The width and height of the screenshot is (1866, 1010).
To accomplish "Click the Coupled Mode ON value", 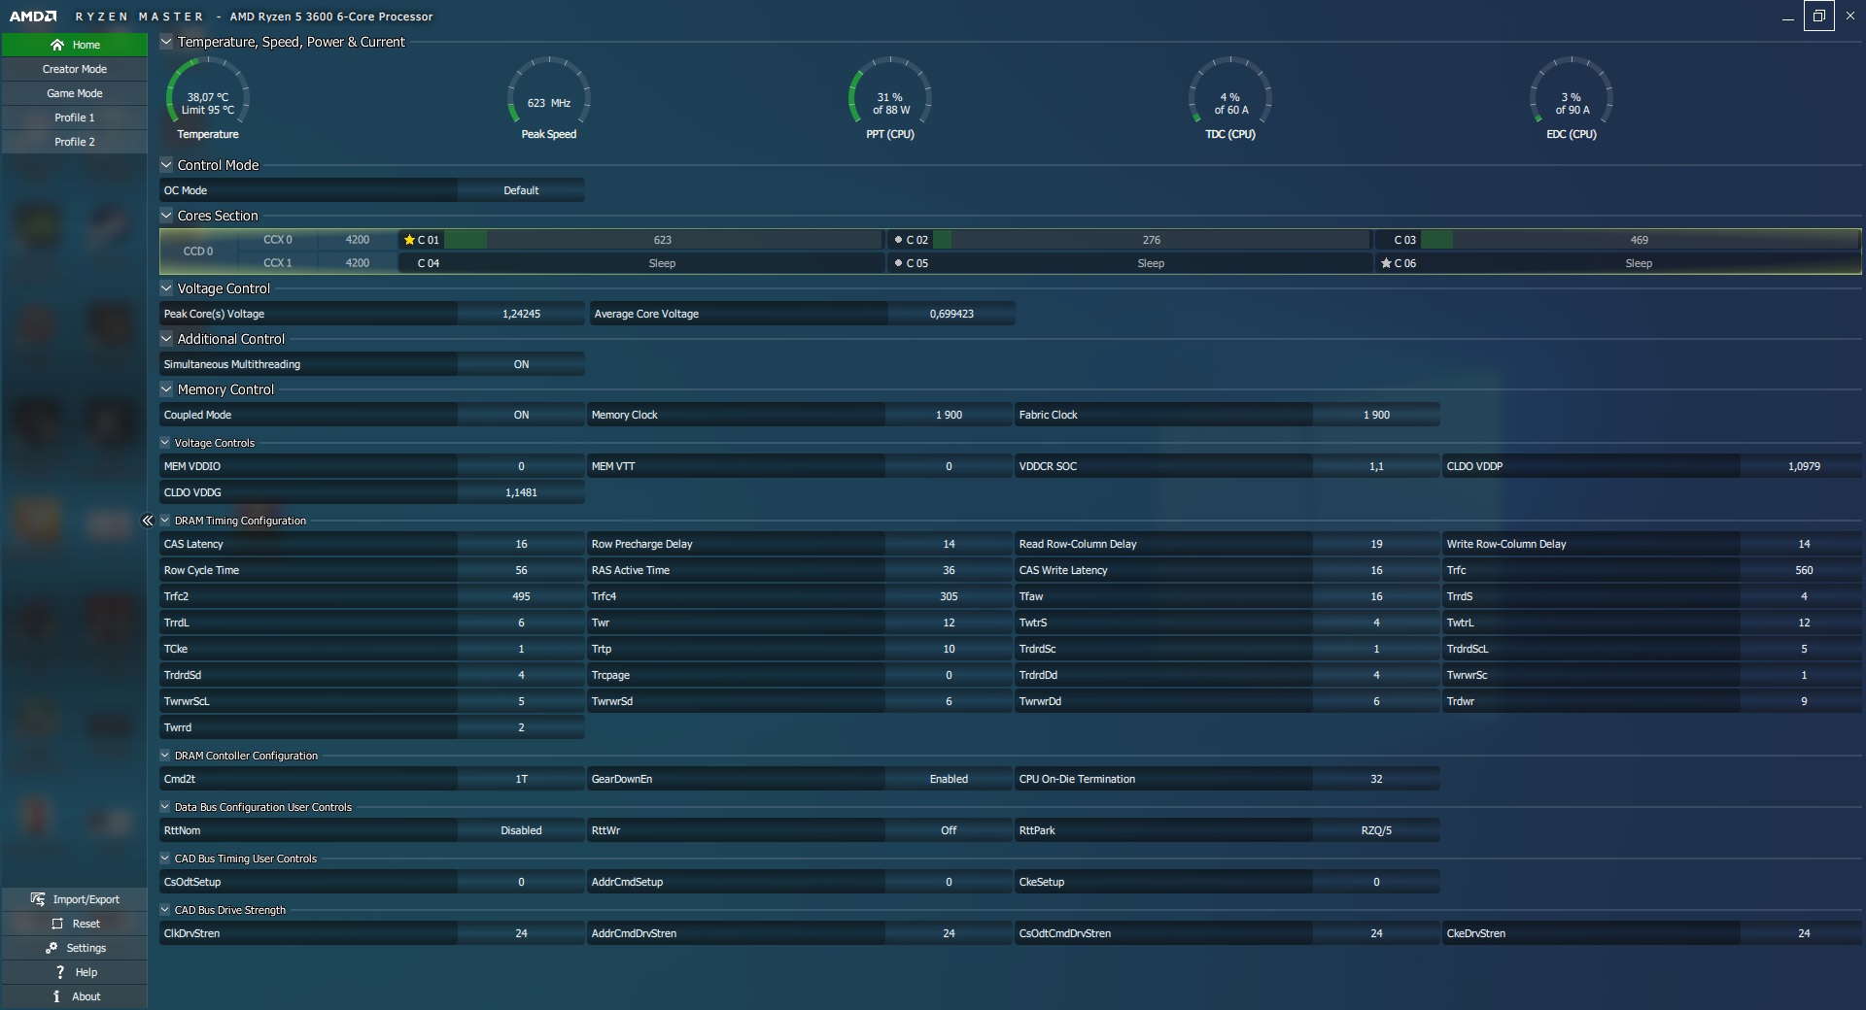I will pyautogui.click(x=521, y=415).
